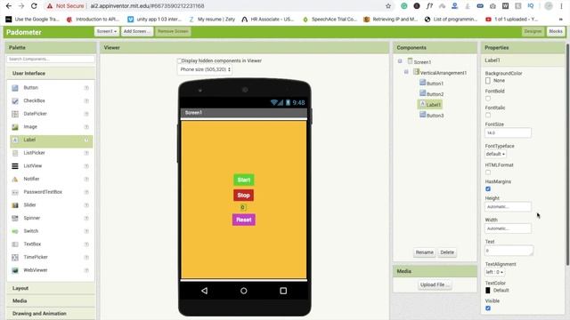Choose the Switch component icon
The width and height of the screenshot is (570, 320).
pyautogui.click(x=15, y=231)
